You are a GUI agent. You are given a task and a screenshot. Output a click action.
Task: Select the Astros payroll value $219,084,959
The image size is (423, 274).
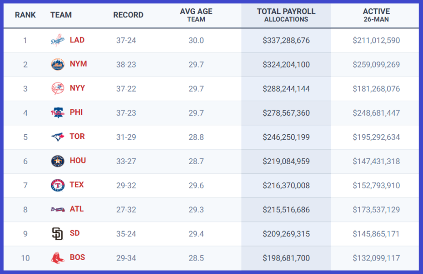point(286,162)
